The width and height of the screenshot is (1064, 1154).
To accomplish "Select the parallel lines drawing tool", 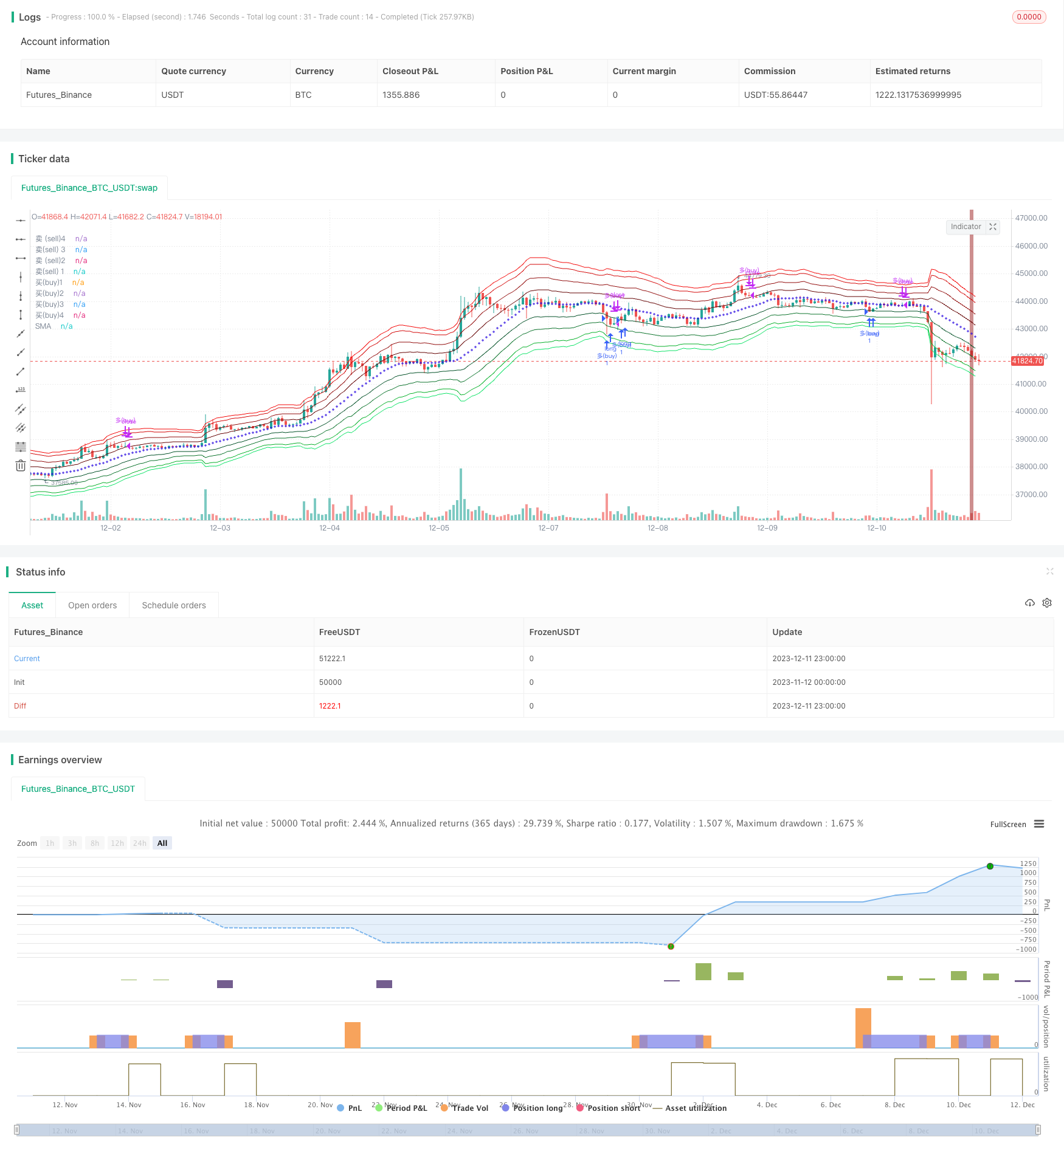I will (21, 409).
